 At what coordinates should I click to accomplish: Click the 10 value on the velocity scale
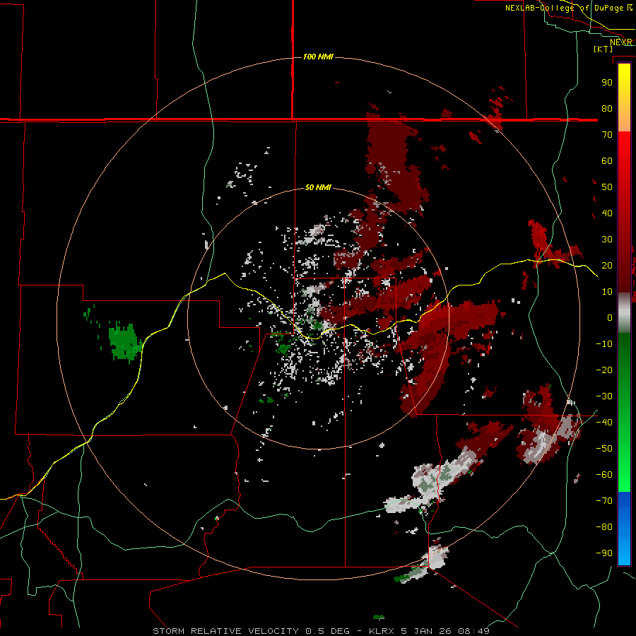pyautogui.click(x=607, y=292)
